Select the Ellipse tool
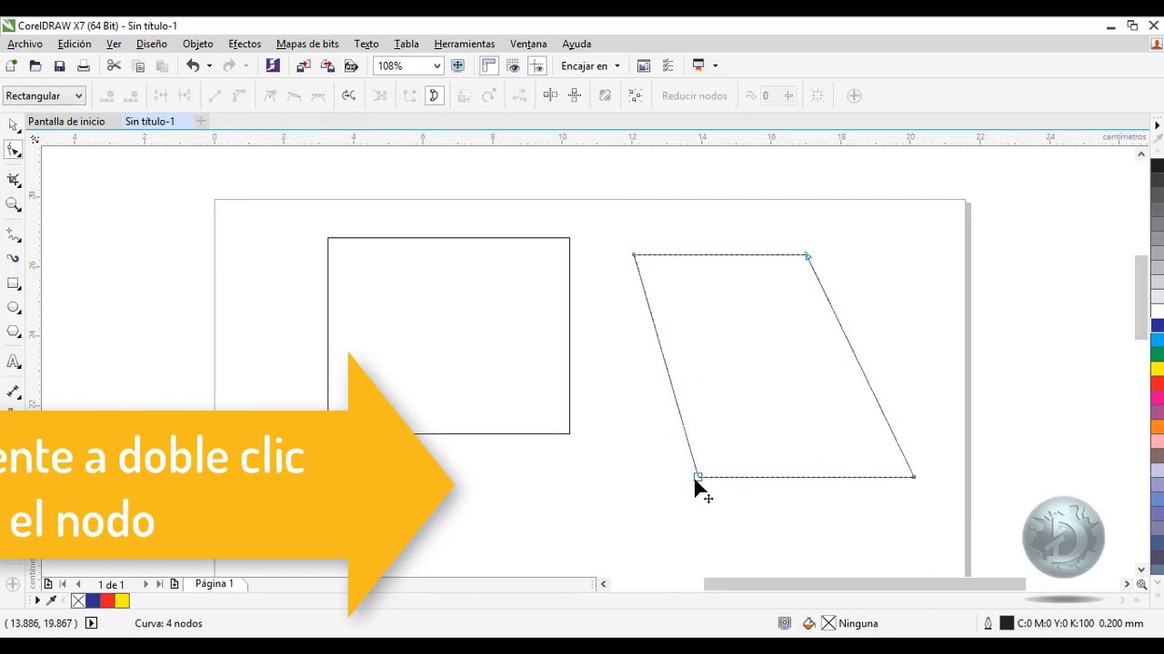The height and width of the screenshot is (654, 1164). point(14,308)
